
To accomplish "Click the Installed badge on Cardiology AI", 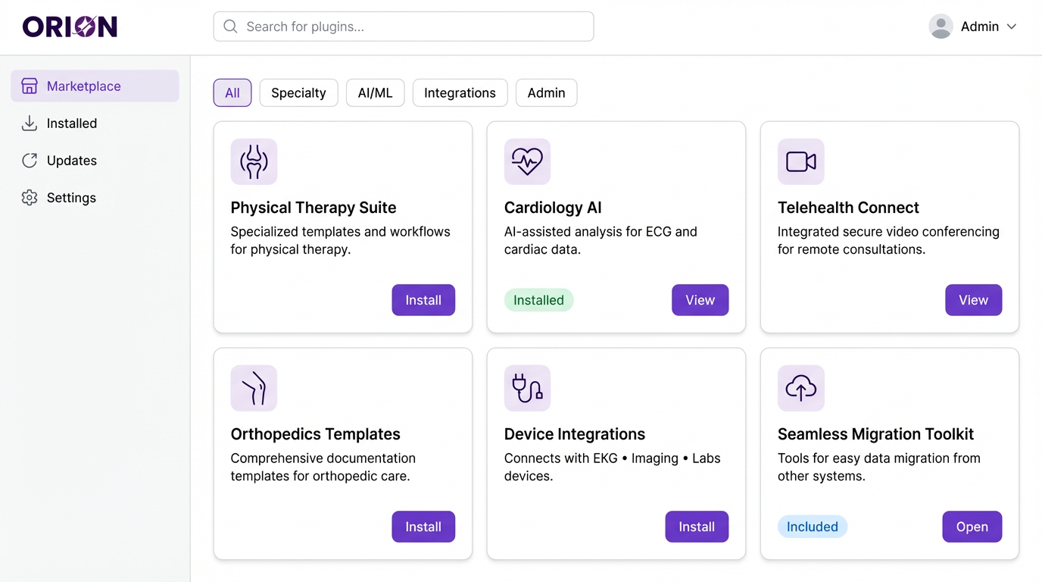I will [538, 300].
